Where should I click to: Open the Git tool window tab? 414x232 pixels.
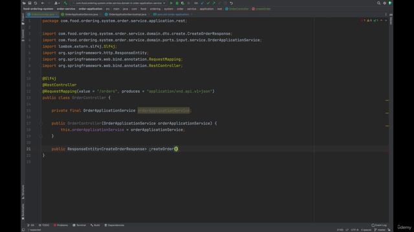click(31, 225)
